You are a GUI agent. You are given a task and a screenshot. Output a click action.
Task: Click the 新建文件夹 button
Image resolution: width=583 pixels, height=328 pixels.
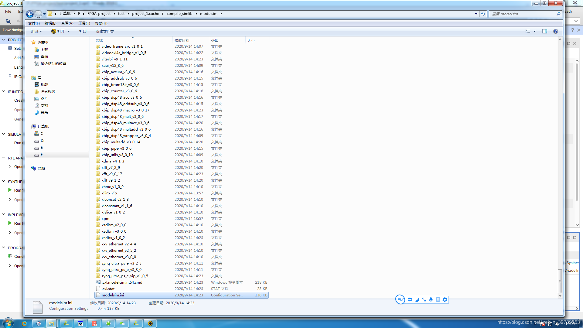104,32
